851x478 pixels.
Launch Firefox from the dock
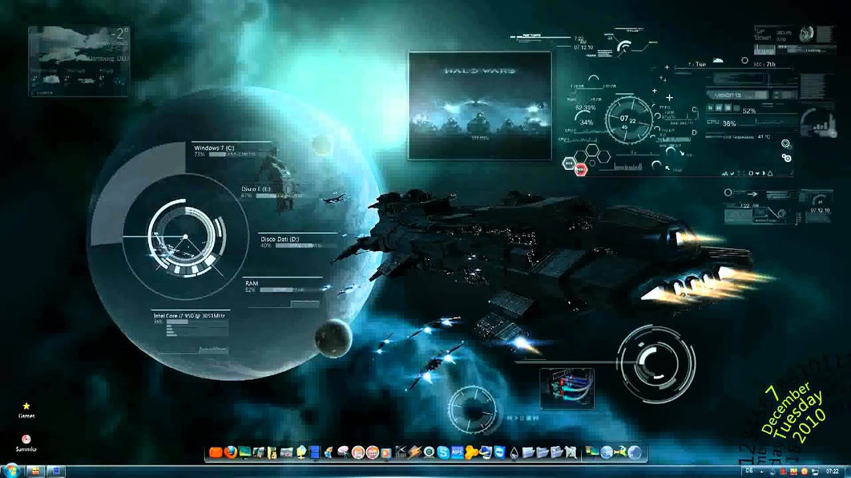231,452
